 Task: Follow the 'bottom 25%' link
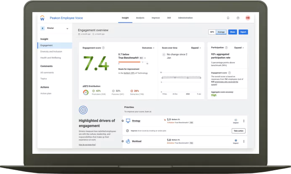click(129, 73)
